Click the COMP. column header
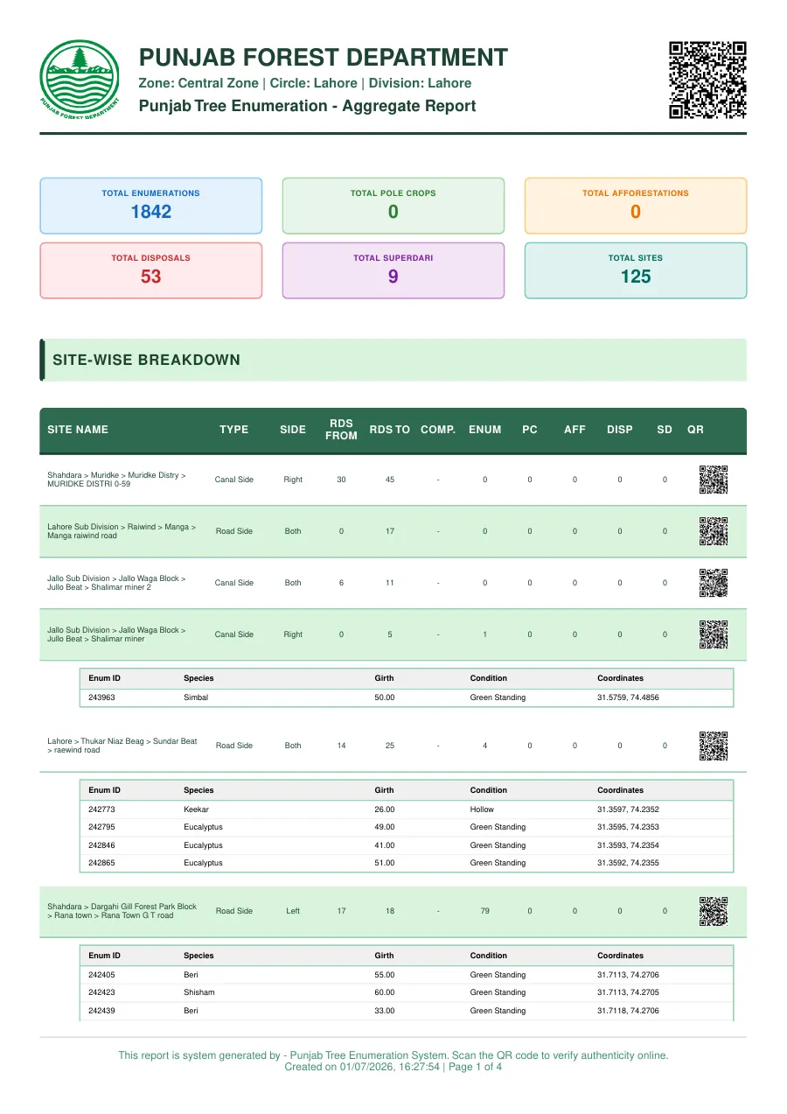This screenshot has height=1114, width=787. coord(438,430)
